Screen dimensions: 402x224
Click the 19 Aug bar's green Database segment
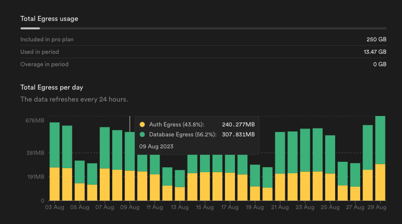click(255, 175)
